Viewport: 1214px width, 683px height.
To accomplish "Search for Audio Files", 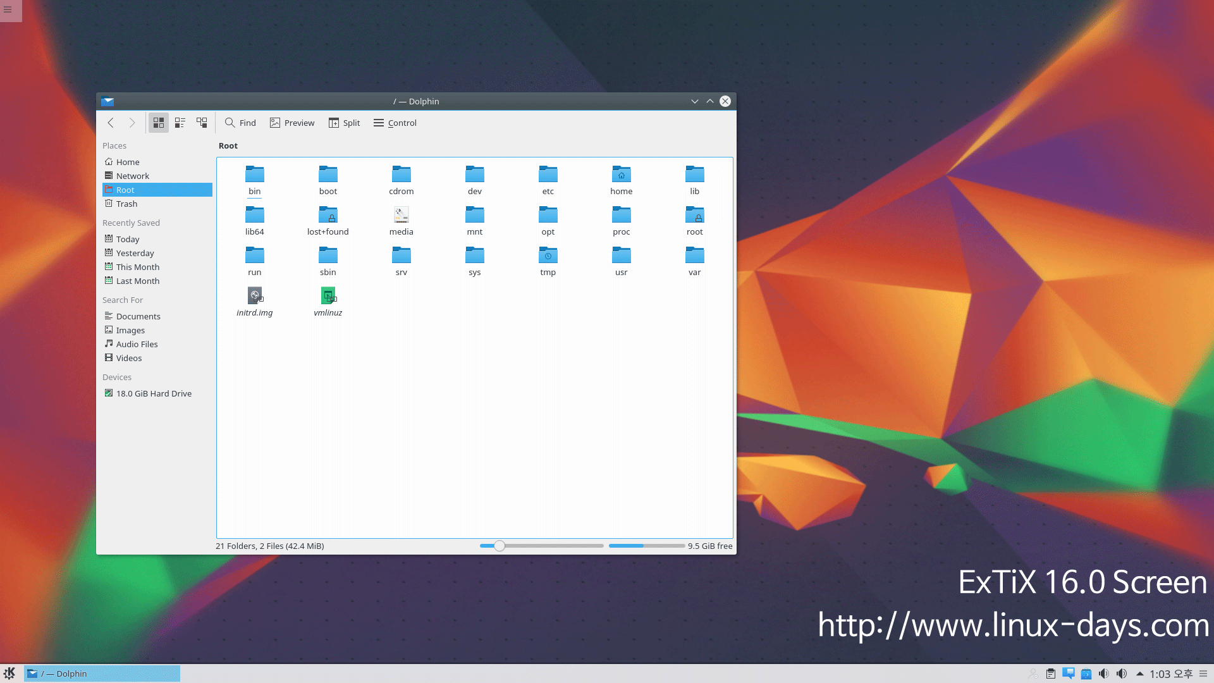I will pos(157,344).
